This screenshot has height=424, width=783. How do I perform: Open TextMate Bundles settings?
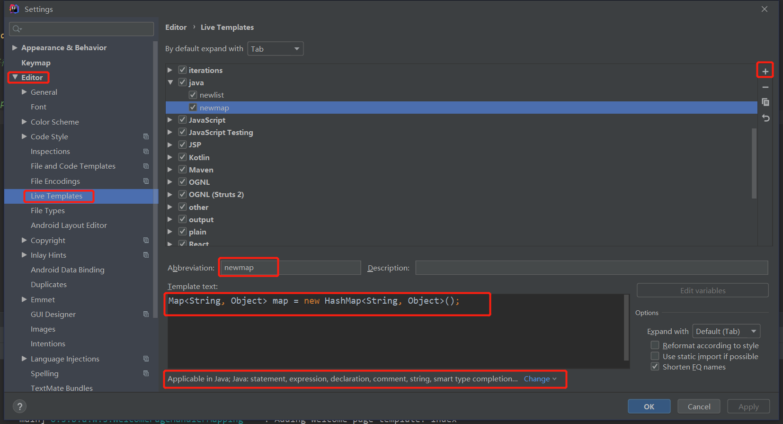[62, 388]
